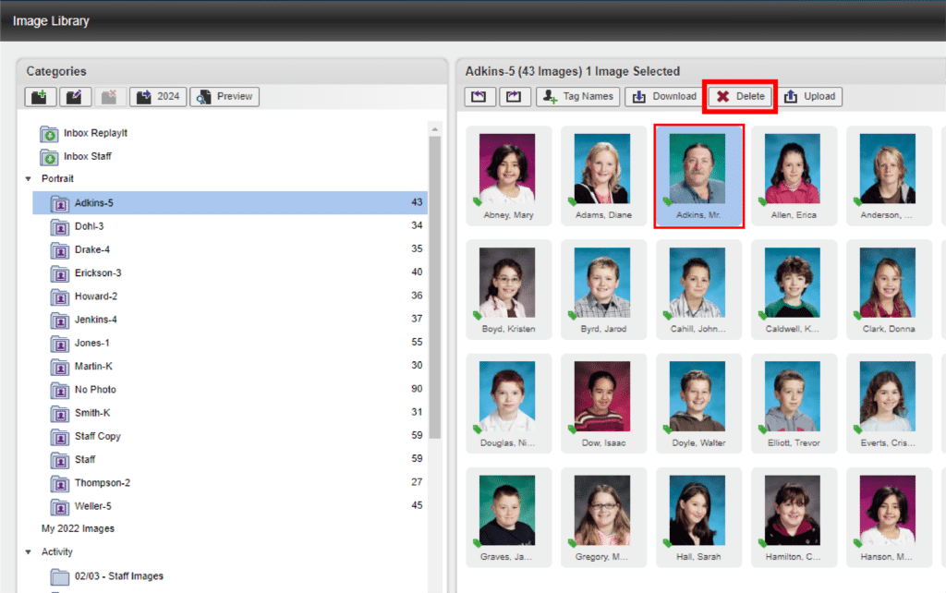Click the green tag icon on Adams, Diane

tap(573, 201)
